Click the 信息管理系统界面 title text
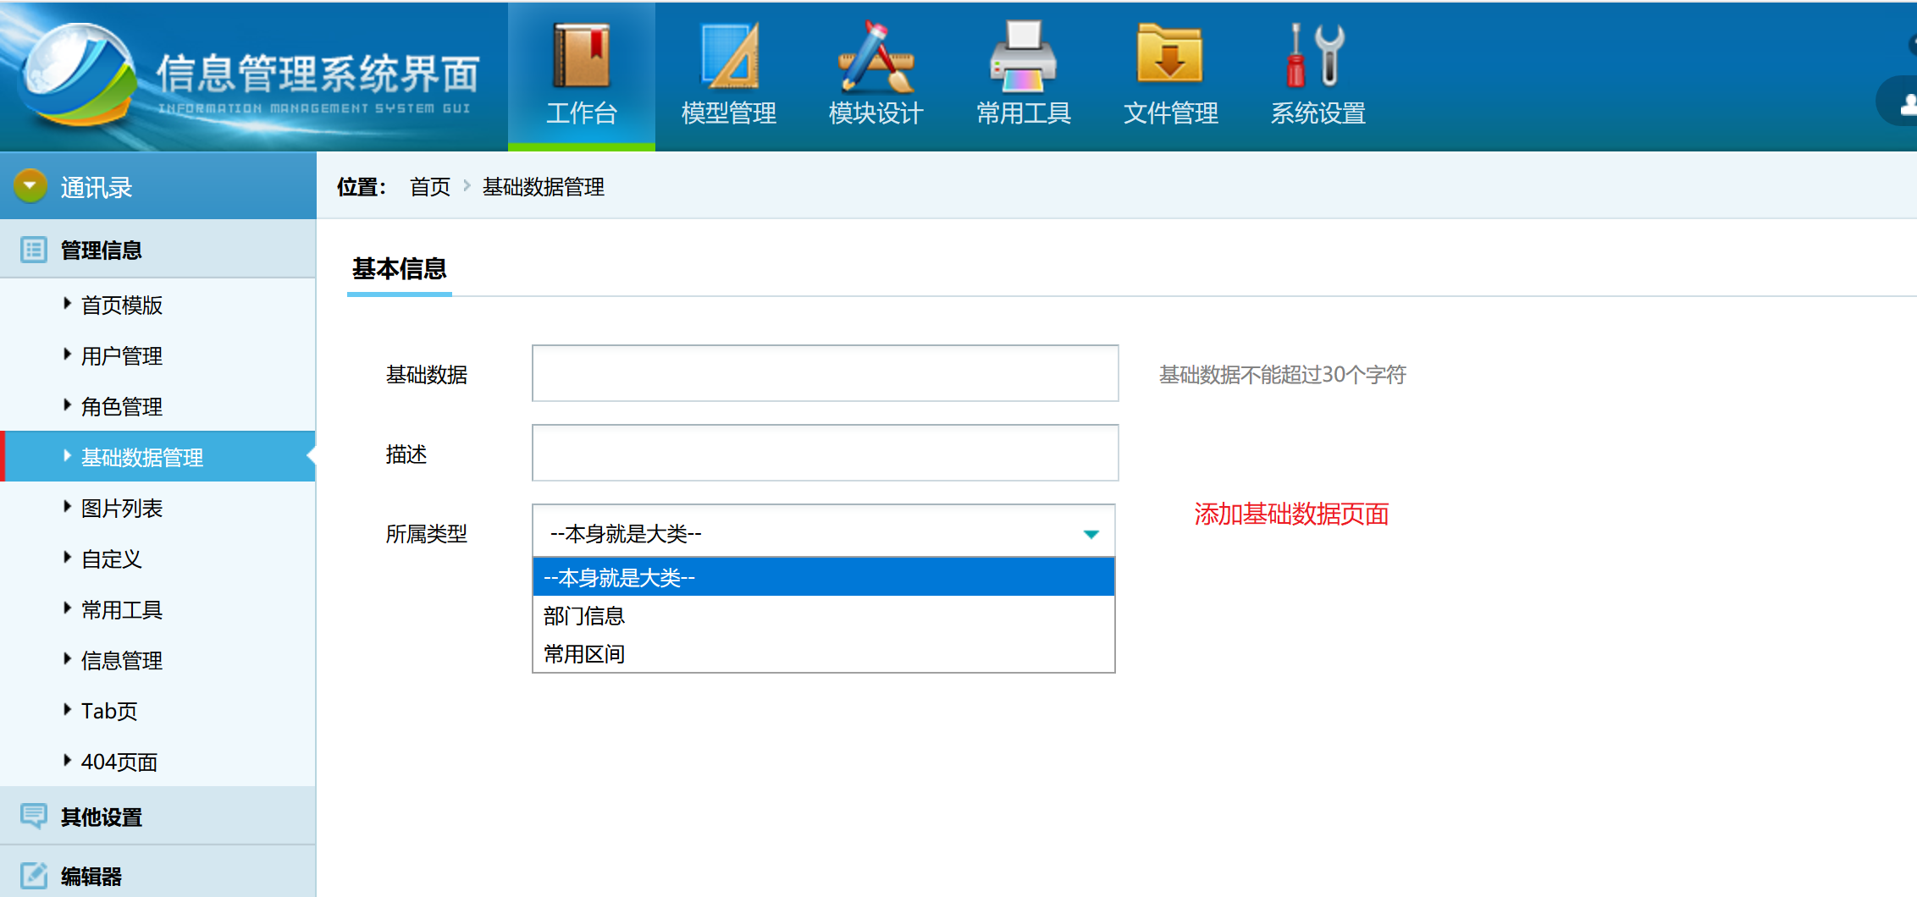The image size is (1917, 897). tap(318, 73)
